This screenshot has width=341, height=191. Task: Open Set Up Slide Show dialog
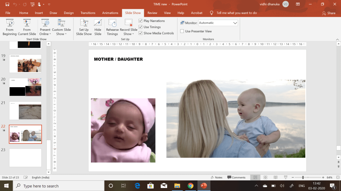tap(84, 27)
